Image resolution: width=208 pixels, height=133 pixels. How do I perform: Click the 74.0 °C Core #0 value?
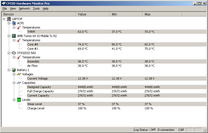[x=83, y=44]
